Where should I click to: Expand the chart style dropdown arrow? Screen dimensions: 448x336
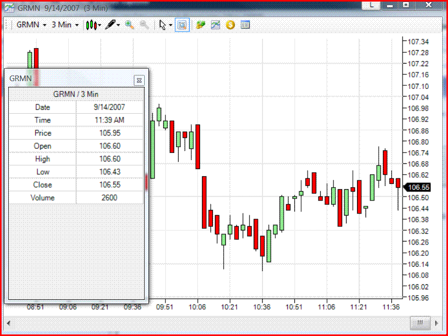100,25
